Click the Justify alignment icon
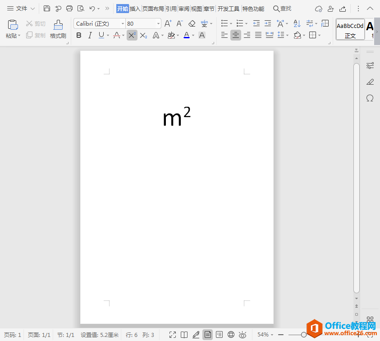 tap(258, 35)
